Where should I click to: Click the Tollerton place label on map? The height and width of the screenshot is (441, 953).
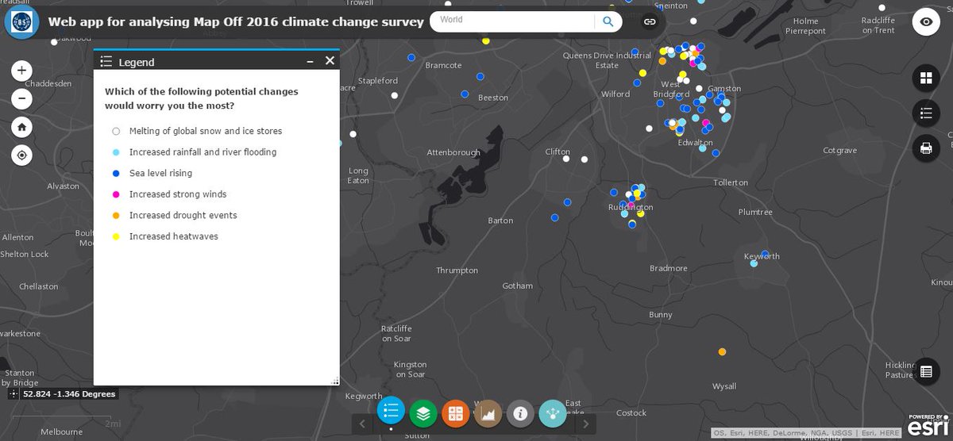[731, 182]
